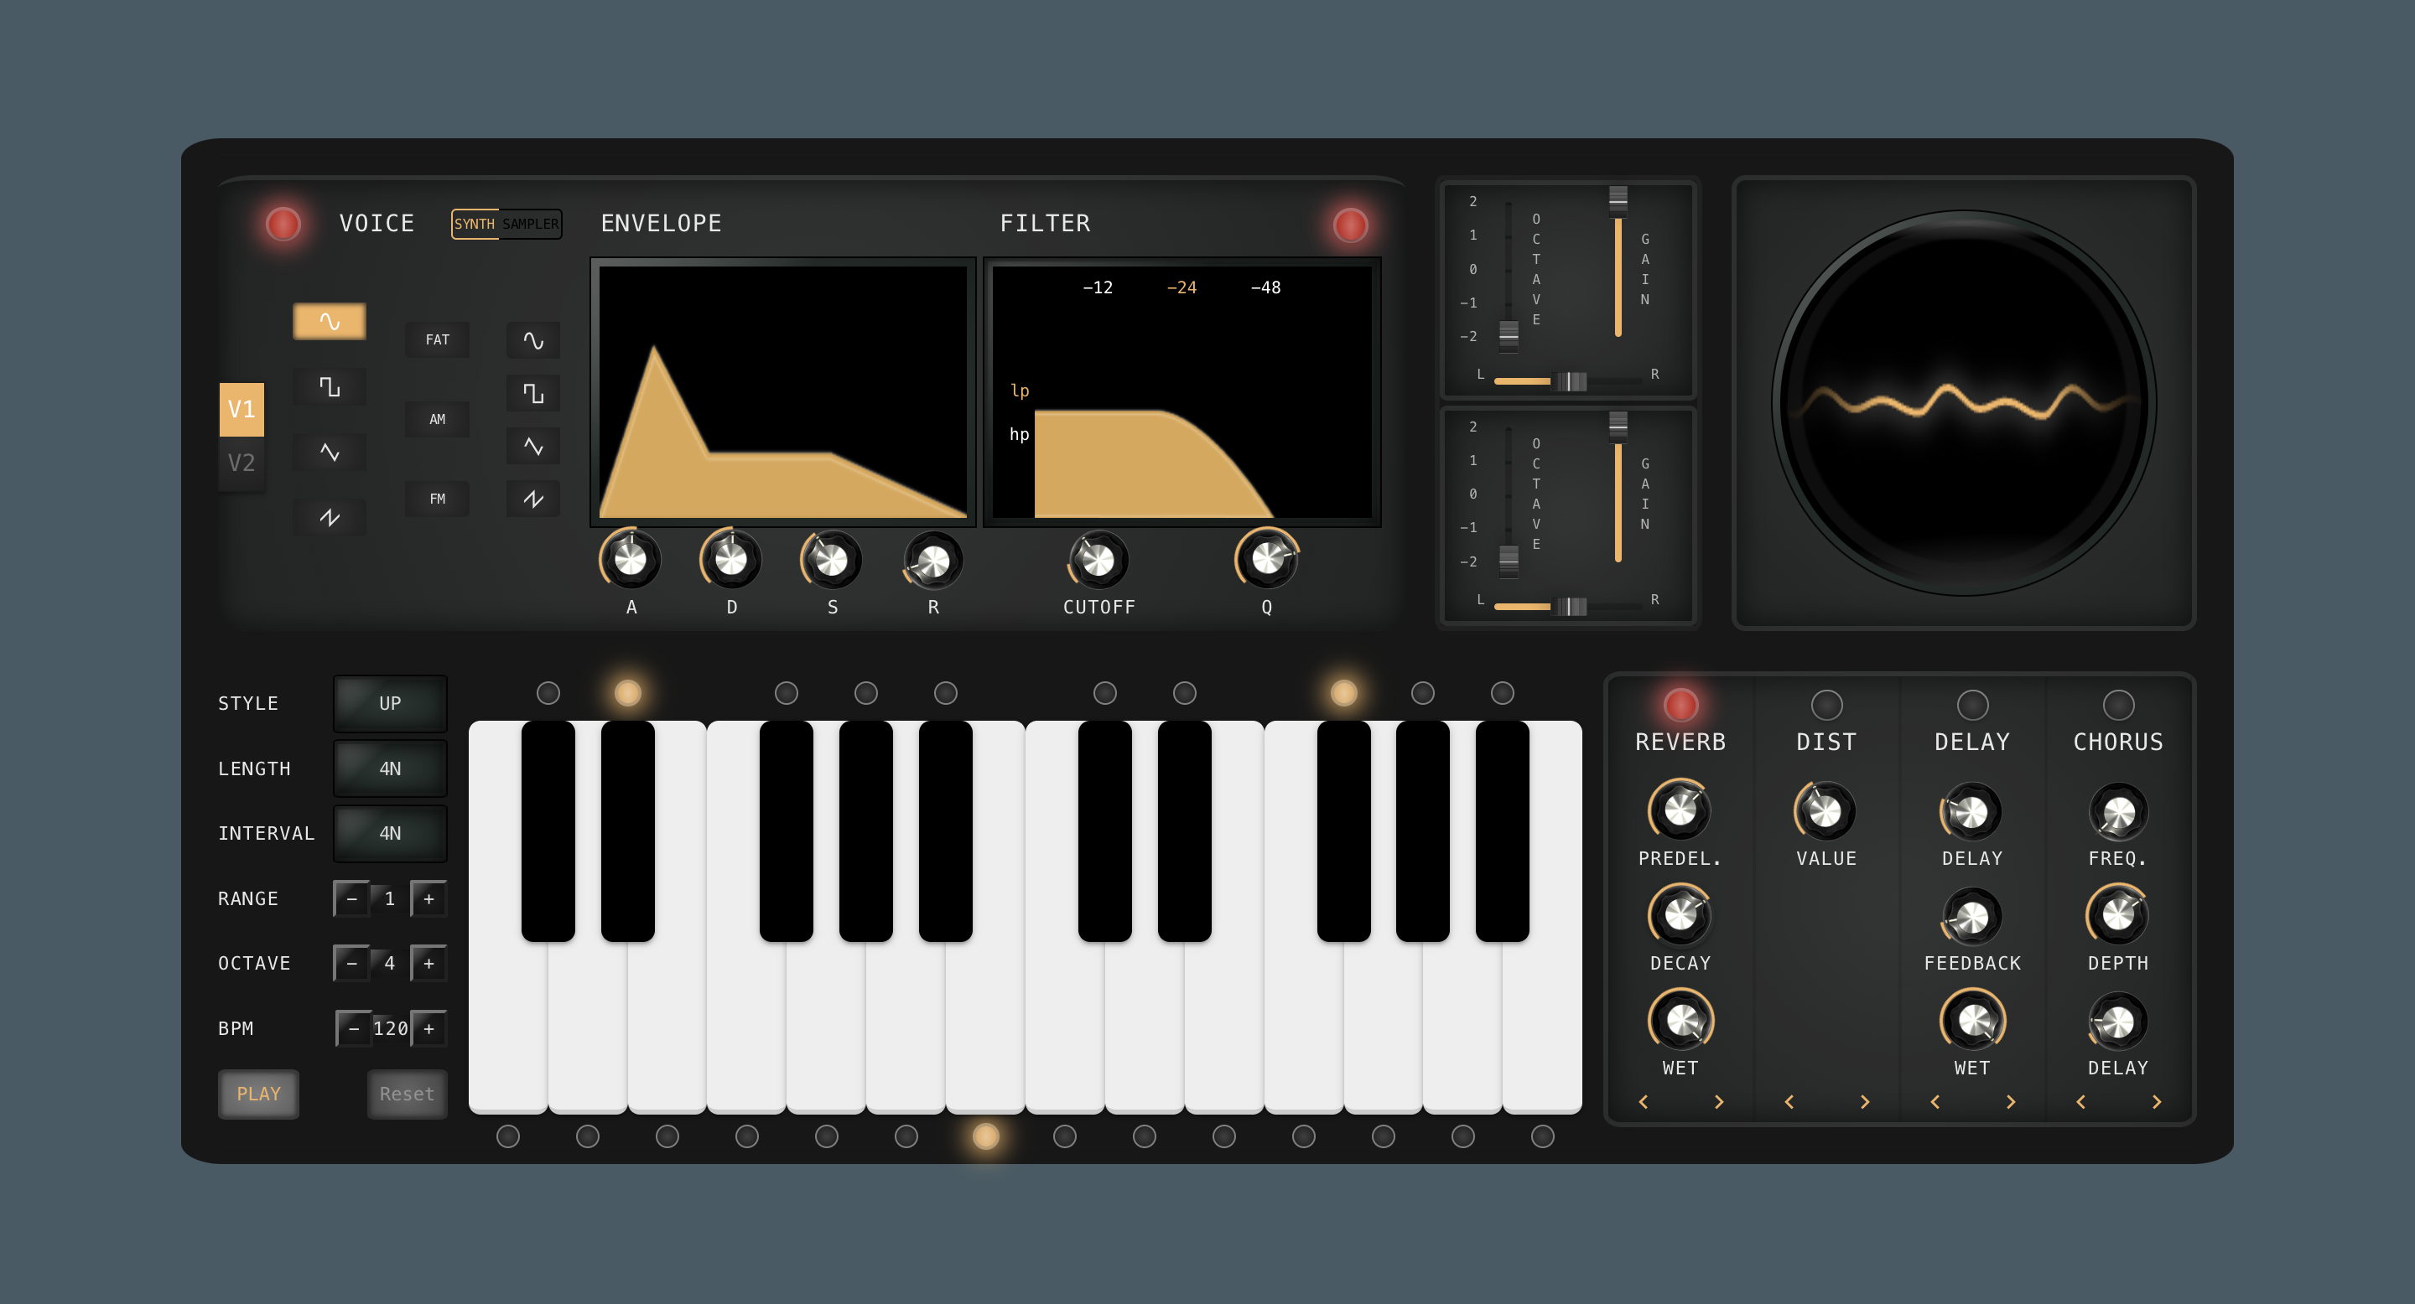Toggle the red FILTER power light

tap(1350, 225)
